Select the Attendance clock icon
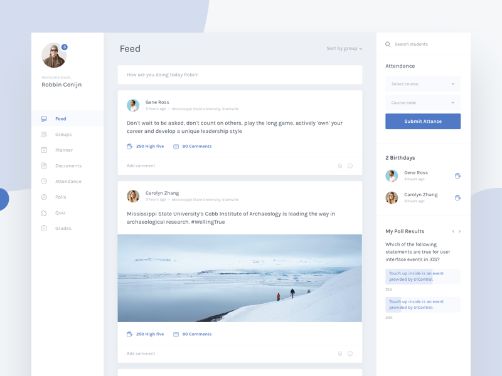 point(44,181)
